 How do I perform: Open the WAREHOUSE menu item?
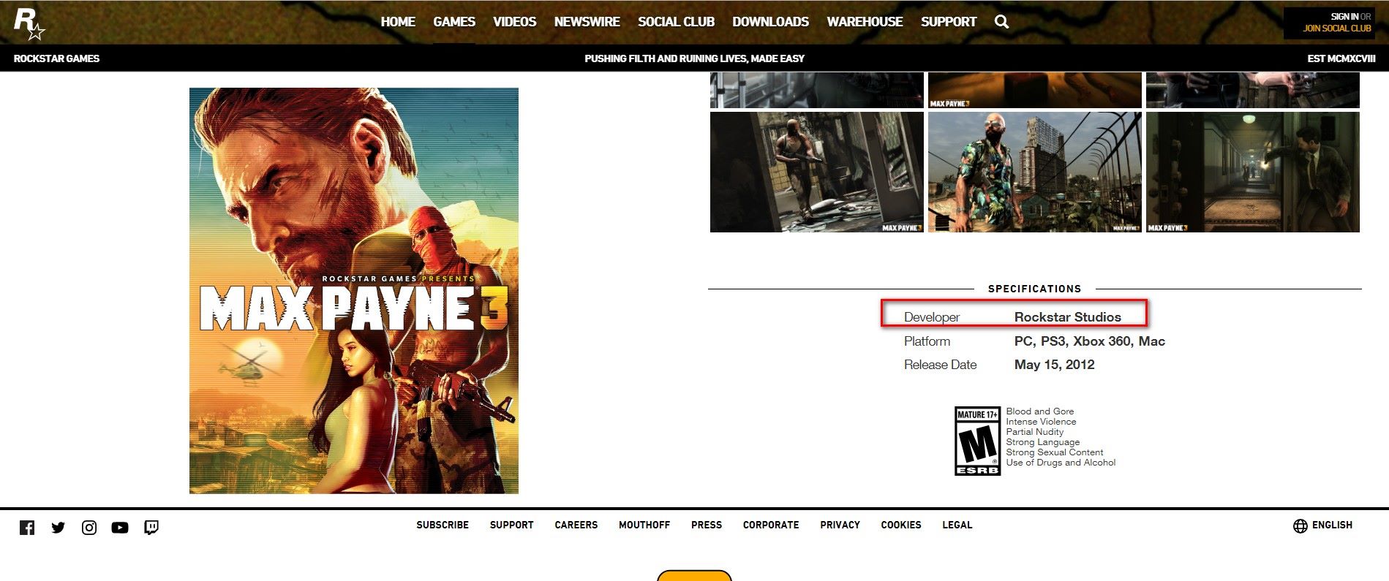[865, 22]
